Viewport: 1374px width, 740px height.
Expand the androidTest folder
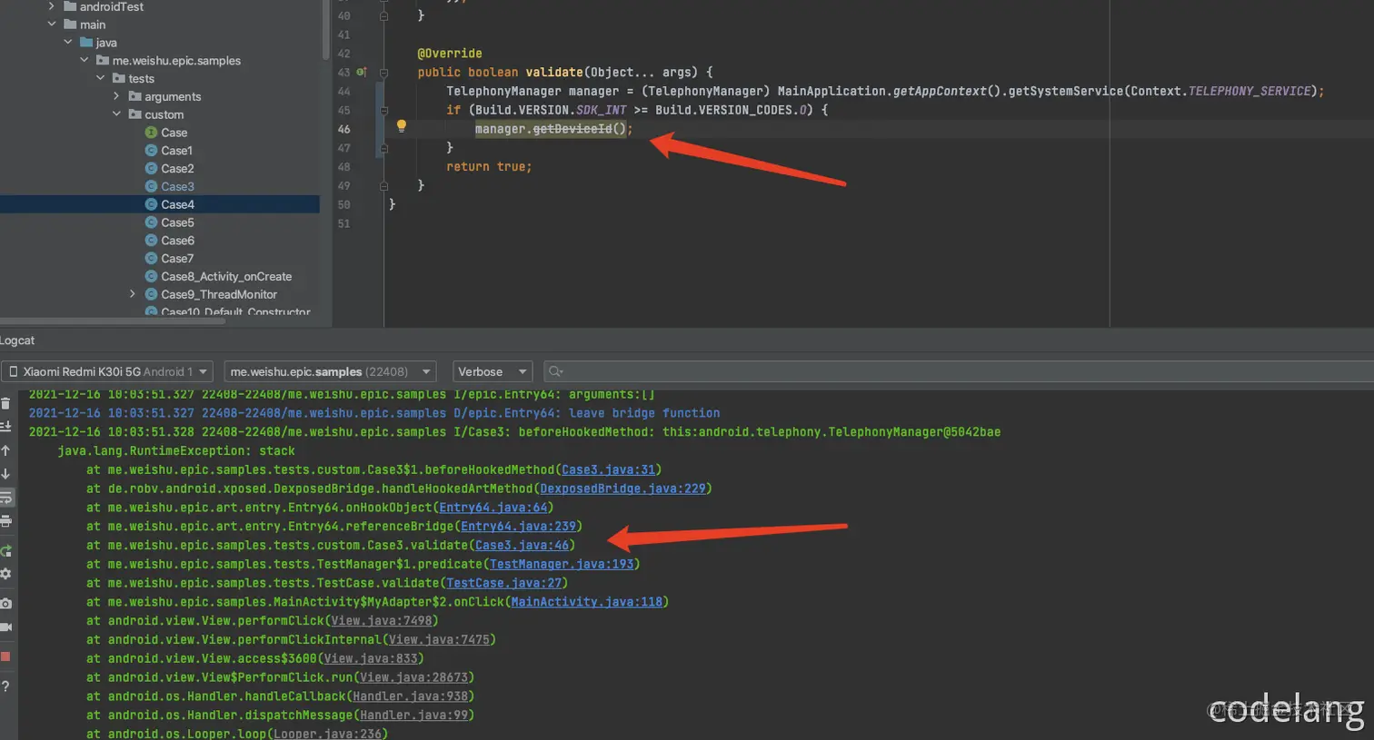tap(52, 6)
